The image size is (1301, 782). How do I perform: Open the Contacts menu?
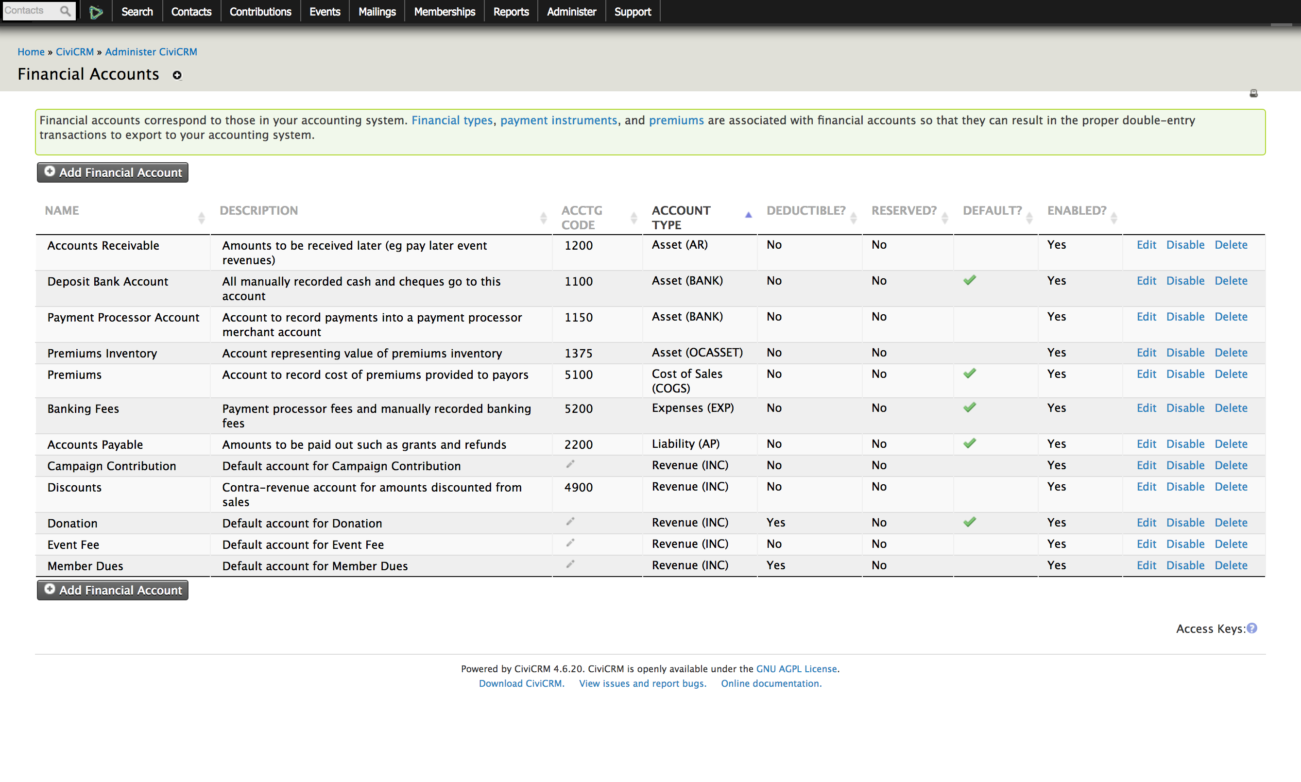pos(191,12)
